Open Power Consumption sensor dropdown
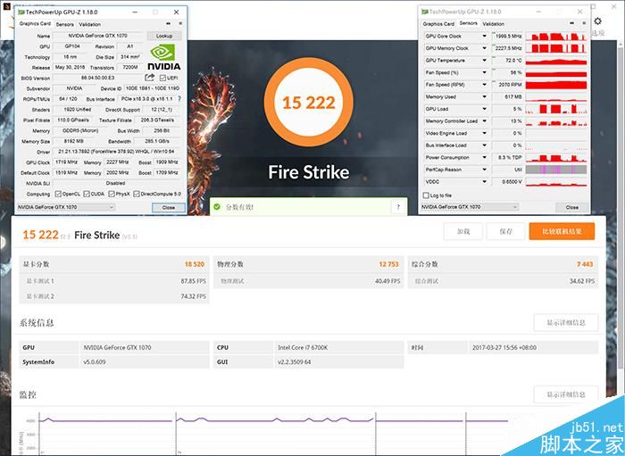The image size is (625, 456). 484,157
